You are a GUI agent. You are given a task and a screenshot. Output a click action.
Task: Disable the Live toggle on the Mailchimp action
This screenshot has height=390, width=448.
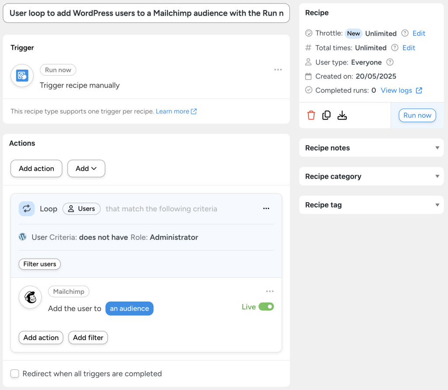coord(267,307)
